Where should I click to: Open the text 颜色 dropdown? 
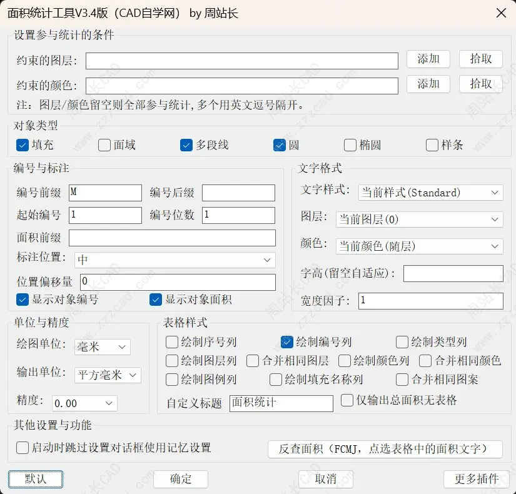point(419,246)
